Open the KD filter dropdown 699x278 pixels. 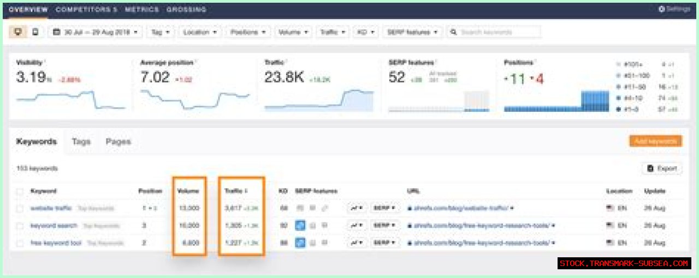click(366, 32)
